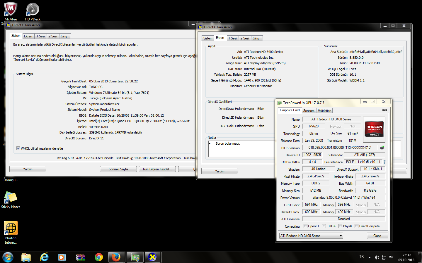Click the GPU-Z Name field ATI Radeon HD 3400
The image size is (422, 263).
click(x=331, y=119)
